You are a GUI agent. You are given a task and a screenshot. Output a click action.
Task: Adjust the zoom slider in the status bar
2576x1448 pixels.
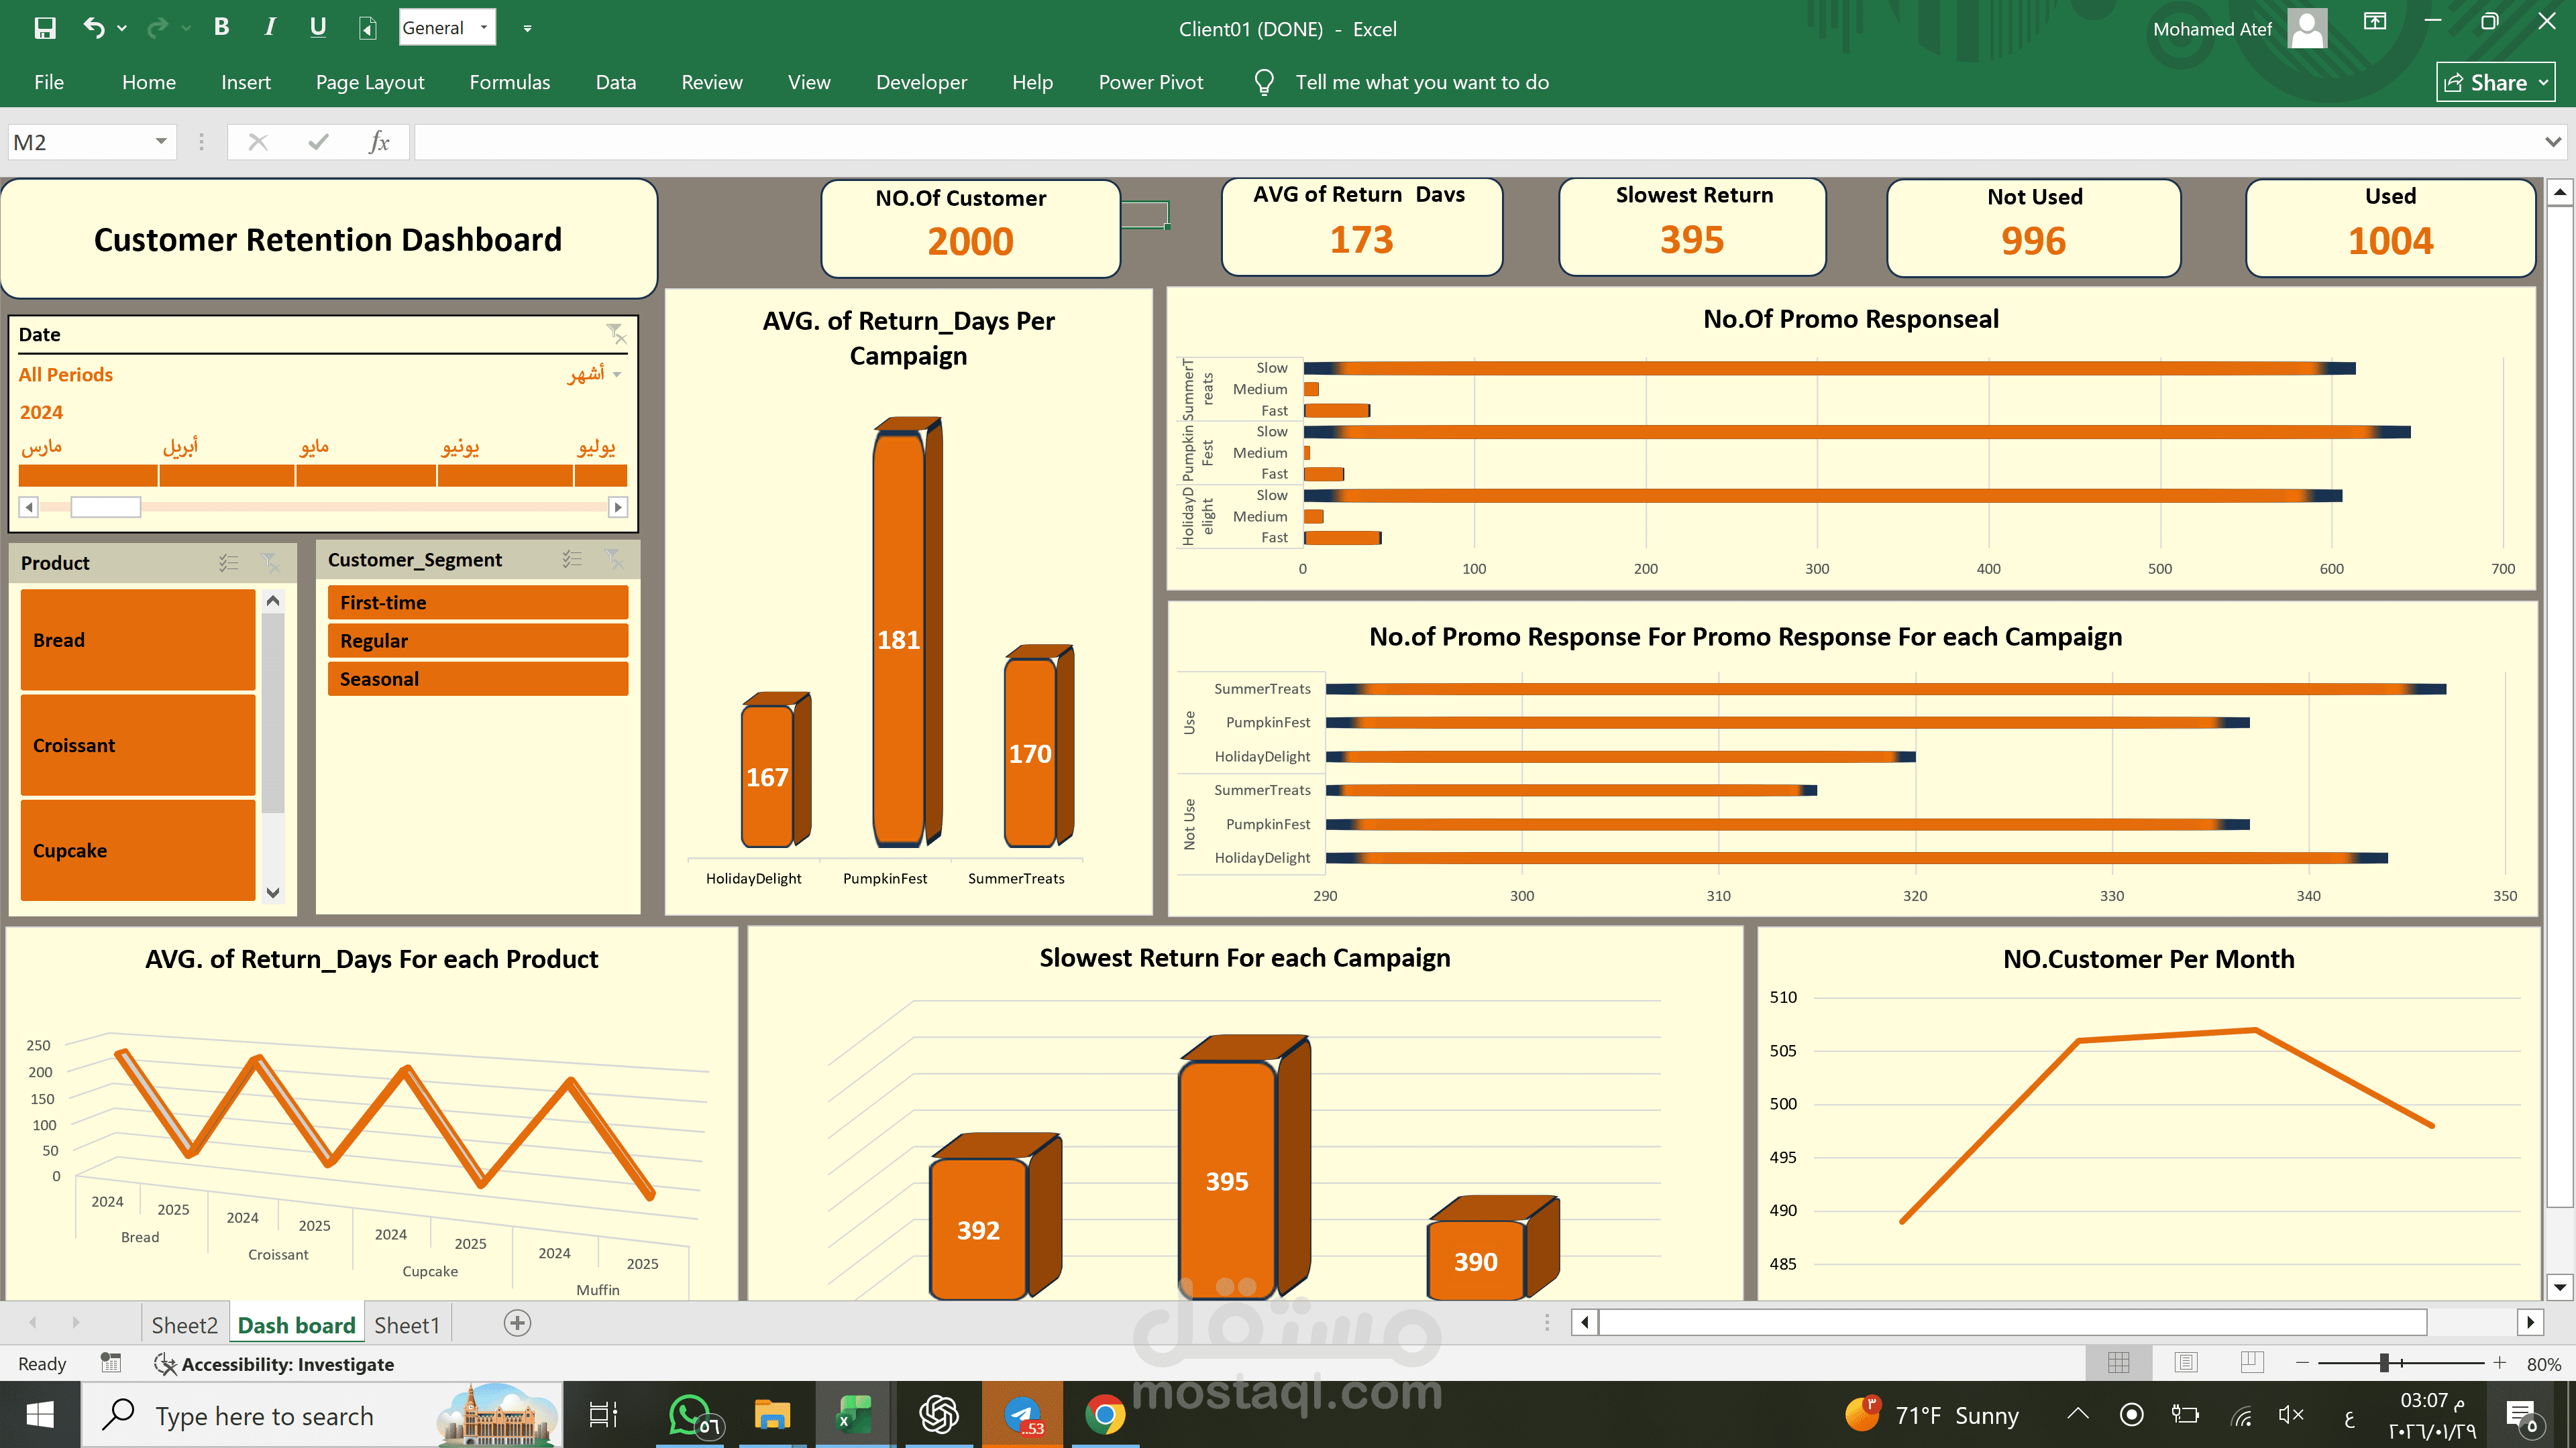(x=2385, y=1362)
